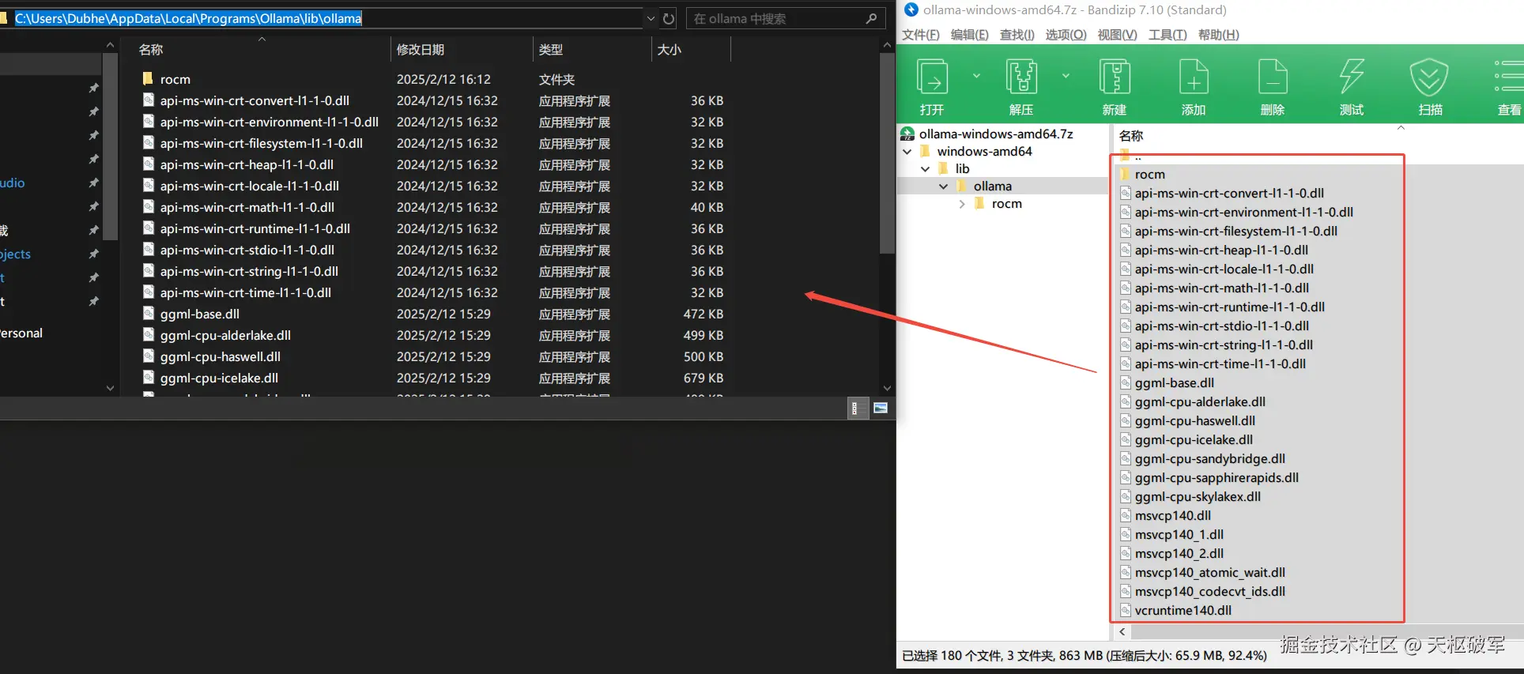Click the Open toolbar icon in Bandizip
The image size is (1524, 674).
pos(932,77)
